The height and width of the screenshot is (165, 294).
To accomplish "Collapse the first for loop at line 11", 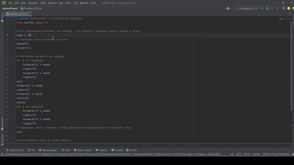I will (x=15, y=60).
